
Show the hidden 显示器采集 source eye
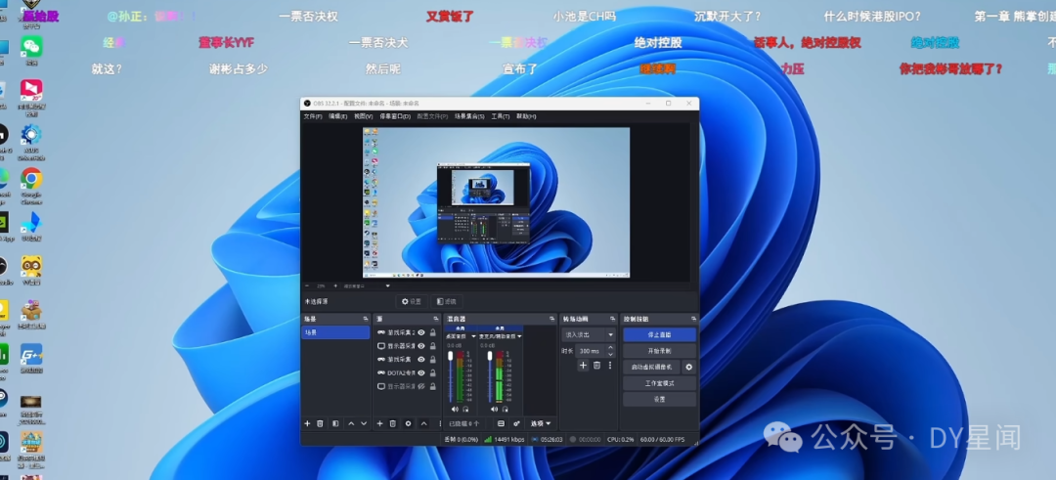tap(421, 386)
